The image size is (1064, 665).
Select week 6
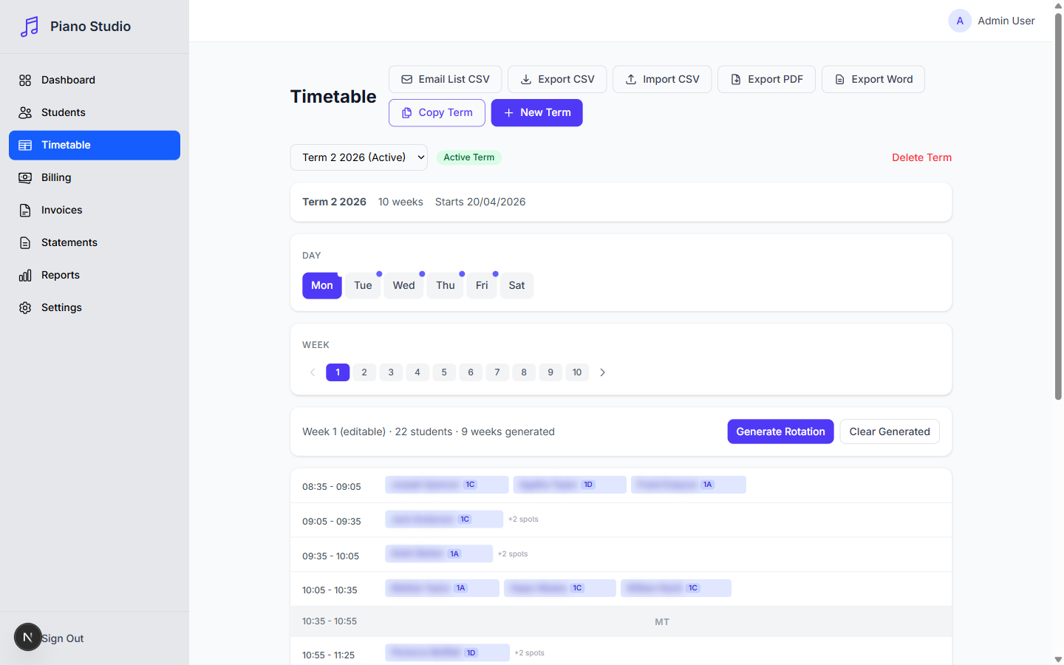pyautogui.click(x=471, y=372)
